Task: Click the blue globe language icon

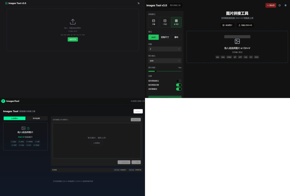Action: (285, 5)
